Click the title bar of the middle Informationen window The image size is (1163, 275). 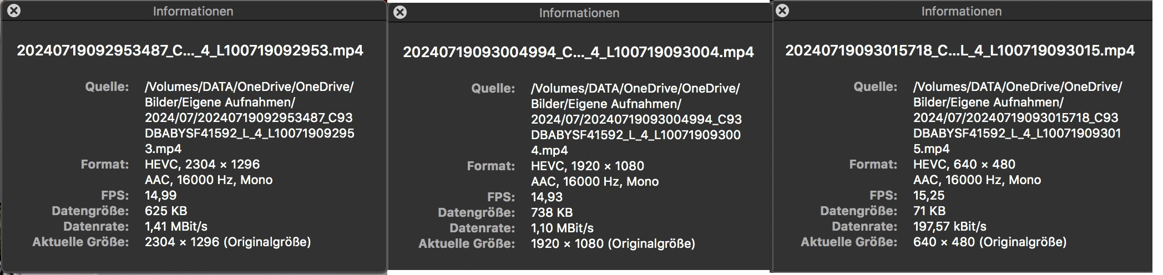tap(579, 13)
